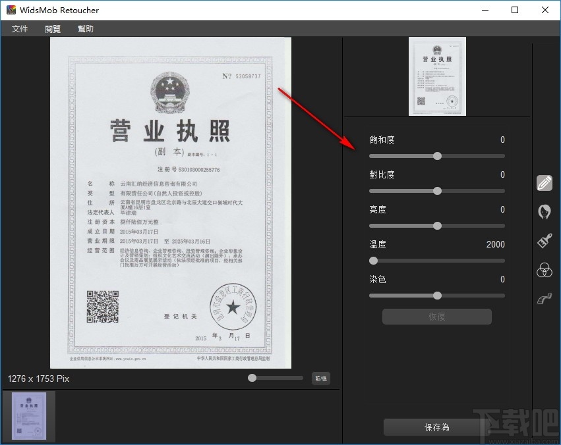The height and width of the screenshot is (445, 561).
Task: Open the Film Pack effects tool
Action: 544,298
